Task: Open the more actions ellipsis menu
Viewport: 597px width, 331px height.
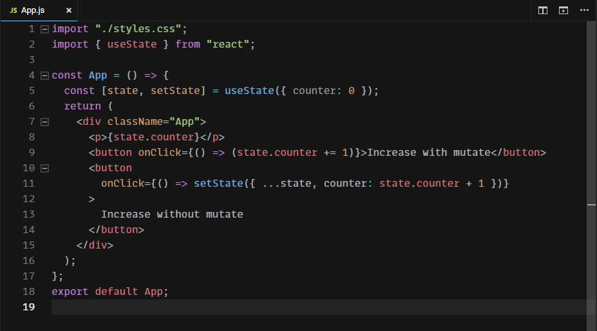Action: (x=584, y=10)
